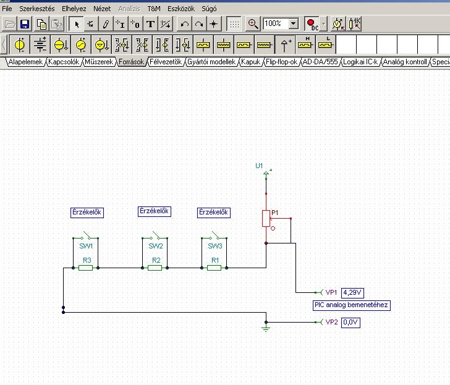Place a current generator component
Screen dimensions: 450x385
pyautogui.click(x=101, y=44)
